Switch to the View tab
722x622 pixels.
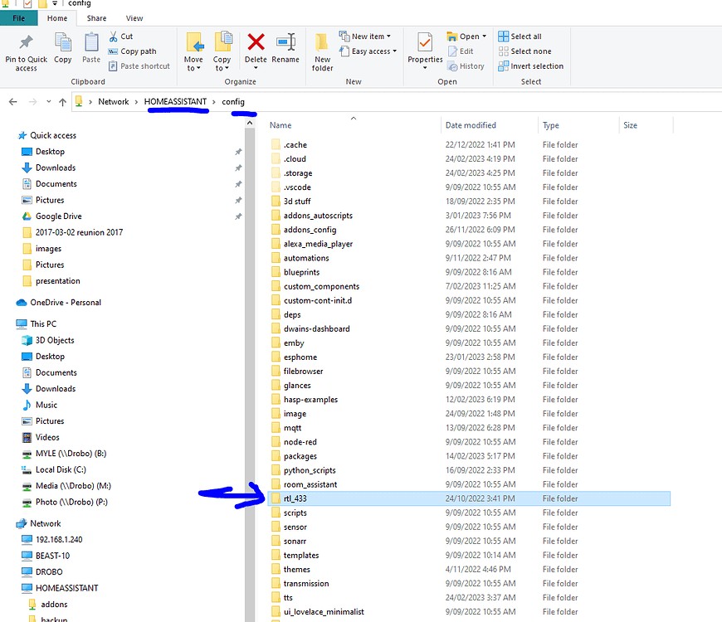[134, 17]
